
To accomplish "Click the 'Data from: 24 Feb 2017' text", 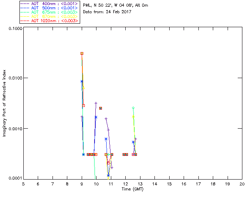I will click(x=107, y=12).
